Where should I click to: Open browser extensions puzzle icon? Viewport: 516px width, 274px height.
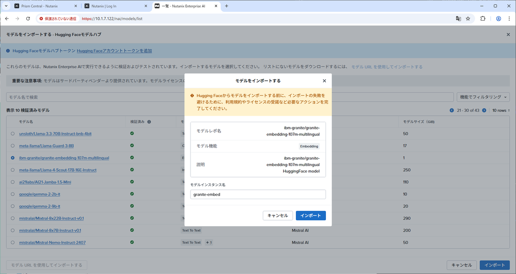(482, 19)
